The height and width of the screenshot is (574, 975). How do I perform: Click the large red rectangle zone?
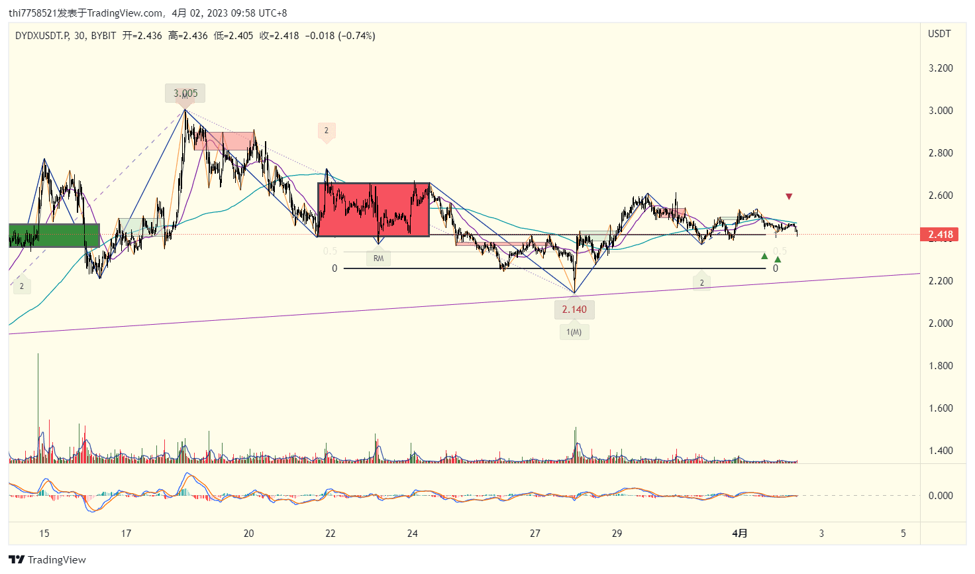374,209
